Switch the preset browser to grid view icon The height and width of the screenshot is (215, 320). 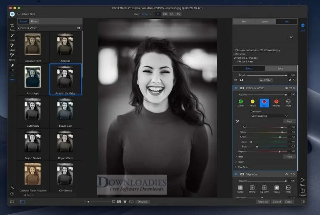pyautogui.click(x=79, y=28)
